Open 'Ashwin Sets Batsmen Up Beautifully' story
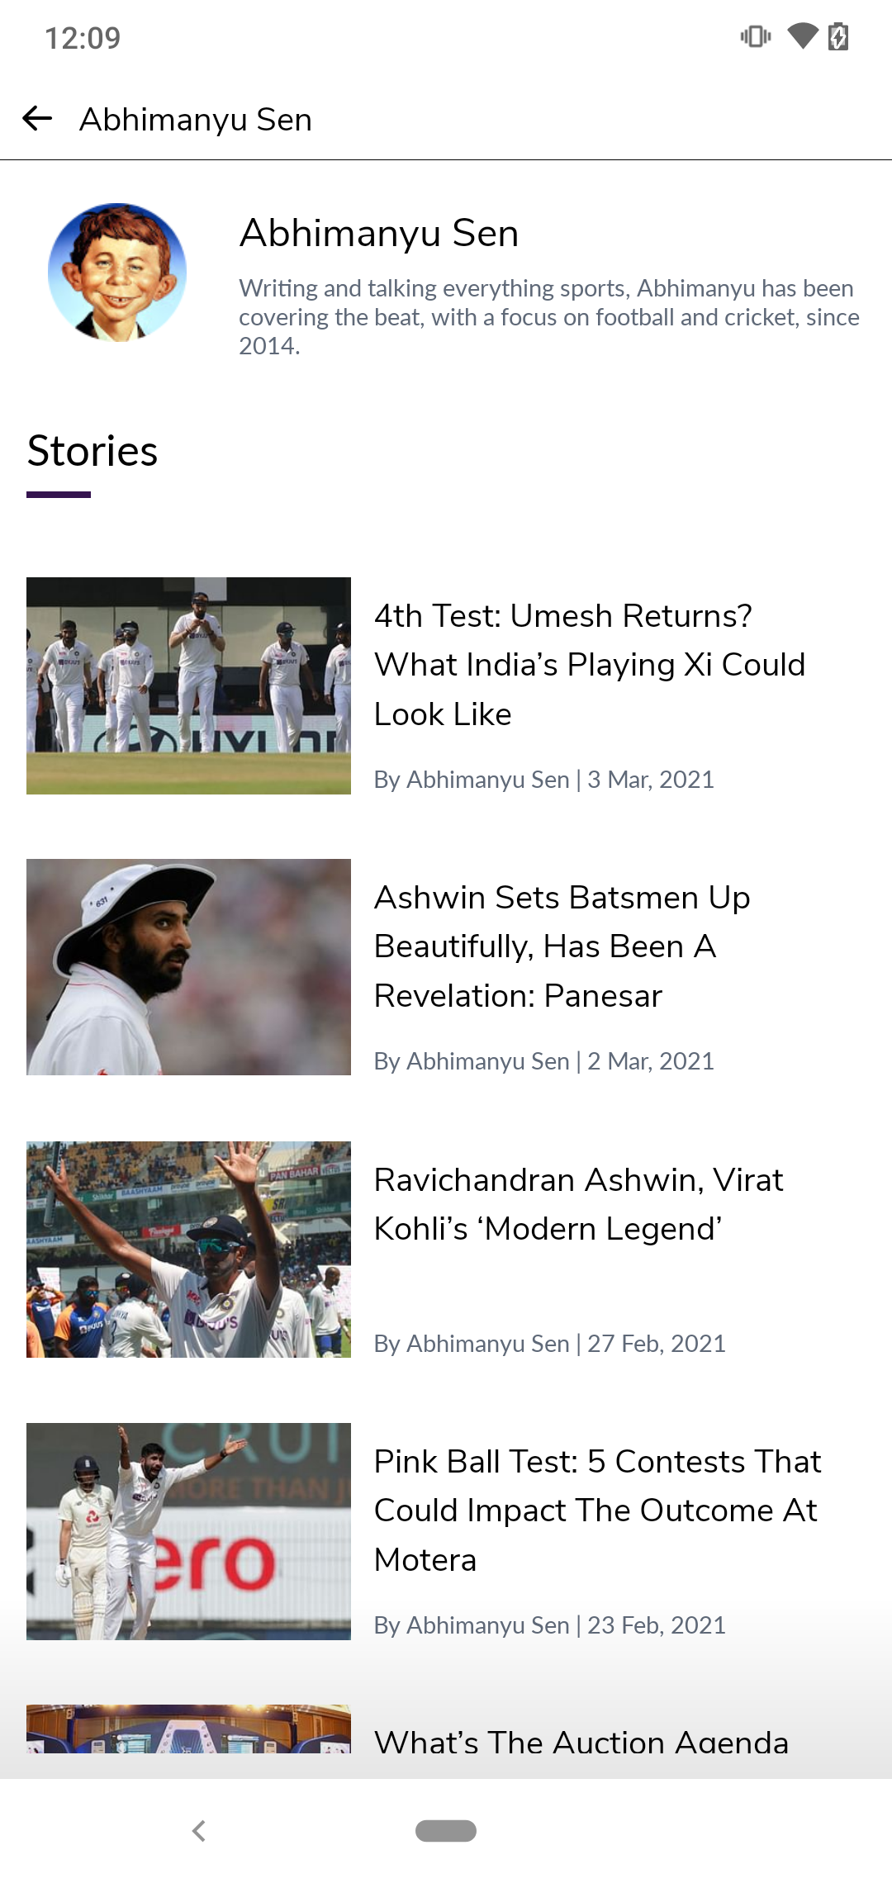892x1883 pixels. click(562, 946)
